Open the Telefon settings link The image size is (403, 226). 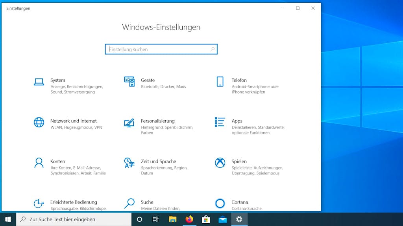(x=239, y=80)
